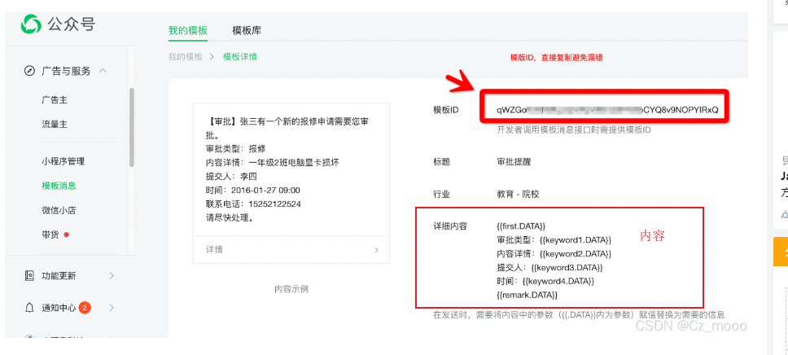
Task: Click the {{first.DATA}} line
Action: [521, 226]
